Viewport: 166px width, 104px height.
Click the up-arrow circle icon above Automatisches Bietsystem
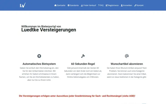[x=39, y=56]
